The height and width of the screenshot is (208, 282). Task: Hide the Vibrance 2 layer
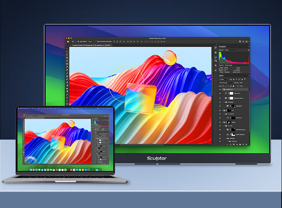[x=220, y=94]
